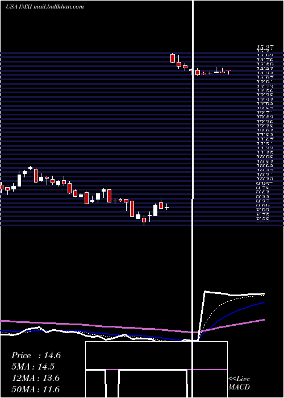
Task: Click the white vertical marker line on chart
Action: [x=193, y=199]
